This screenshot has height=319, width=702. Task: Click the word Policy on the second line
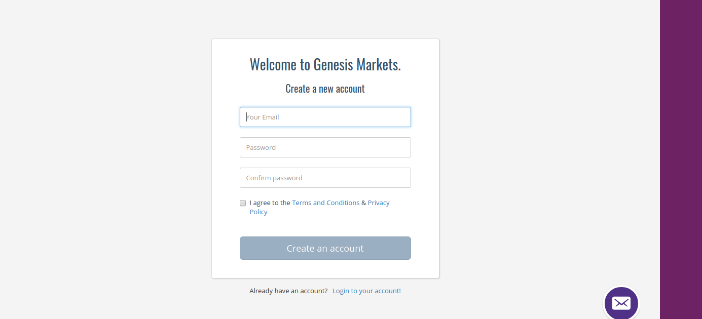[258, 212]
